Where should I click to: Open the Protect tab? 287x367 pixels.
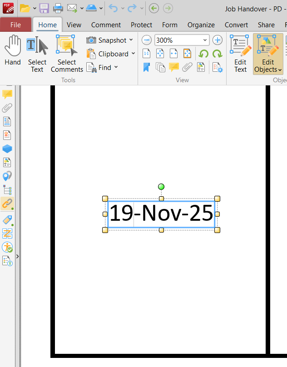[141, 25]
